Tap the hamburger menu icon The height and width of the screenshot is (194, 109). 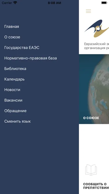[88, 11]
